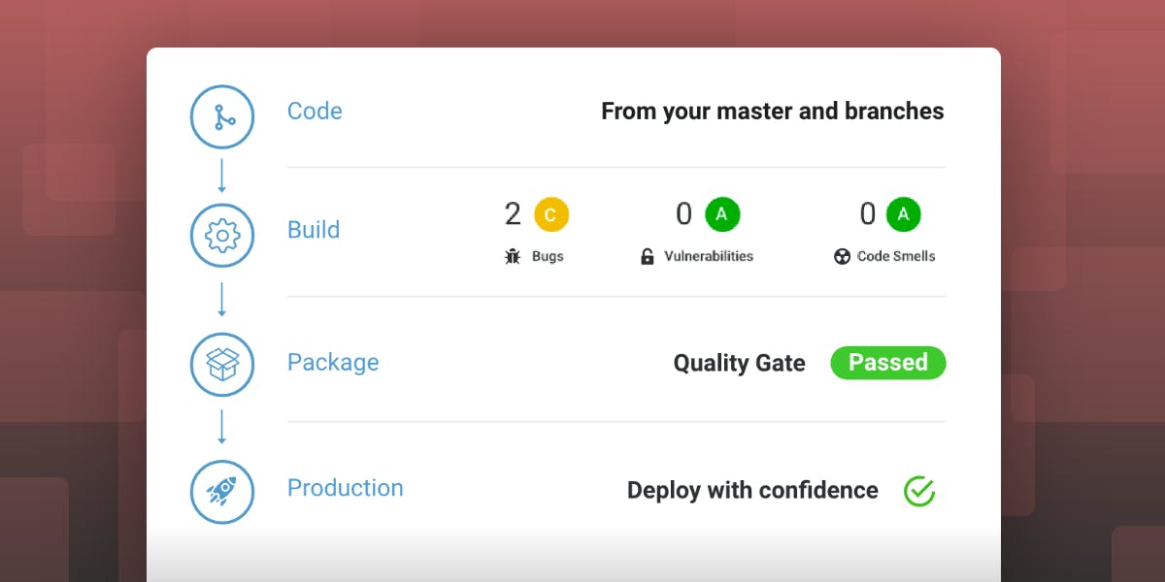Open the Code stage label
Image resolution: width=1165 pixels, height=582 pixels.
[315, 112]
